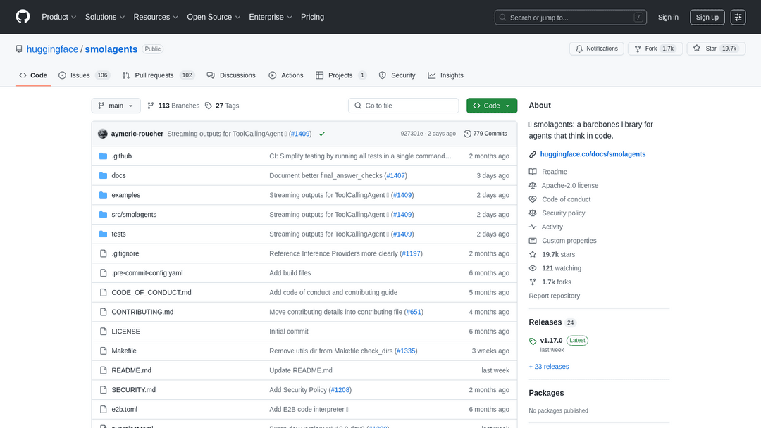Open the command palette icon button
This screenshot has width=761, height=428.
[x=738, y=18]
